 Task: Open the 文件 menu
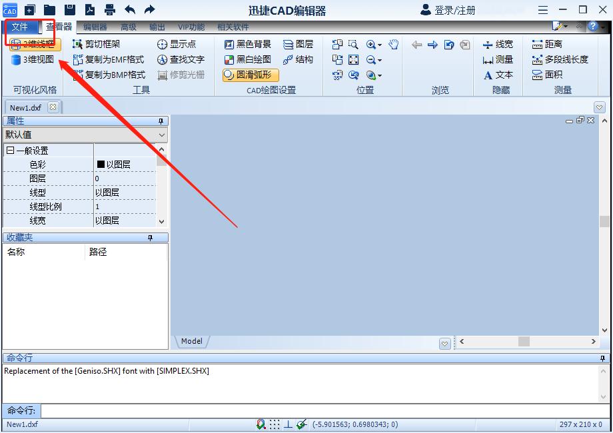[19, 27]
